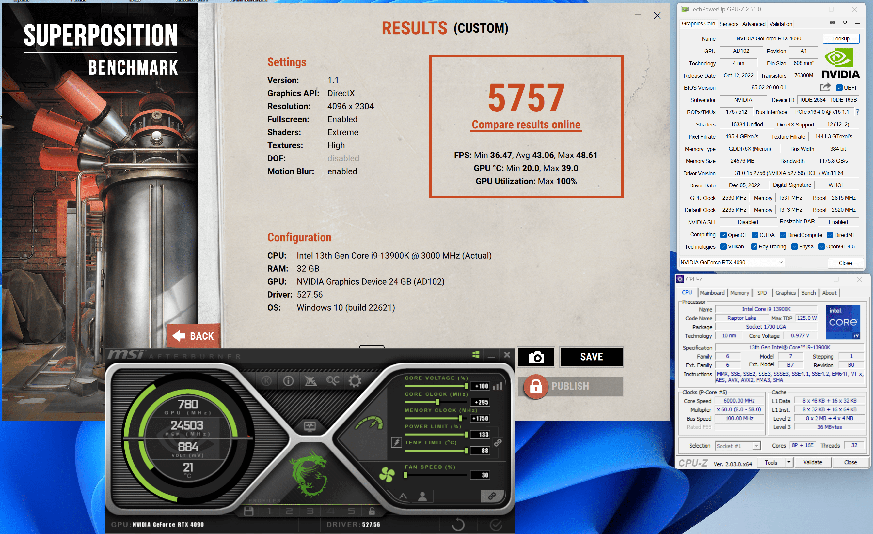Viewport: 873px width, 534px height.
Task: Take screenshot with Superposition camera button
Action: 536,357
